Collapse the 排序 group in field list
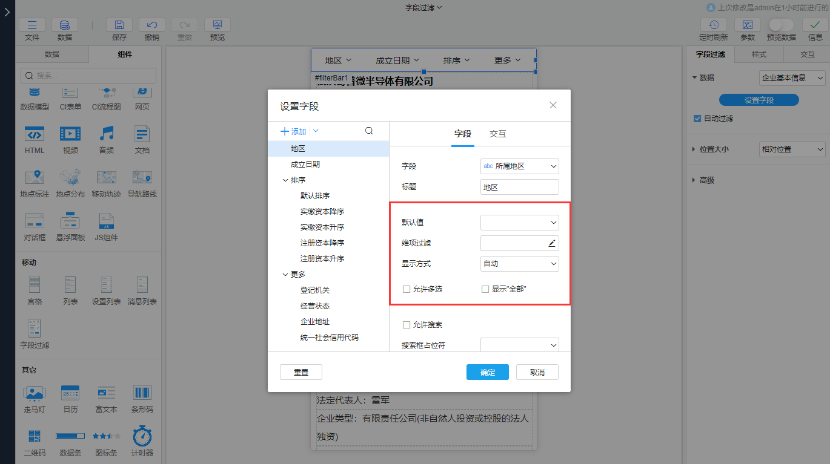 pos(285,180)
